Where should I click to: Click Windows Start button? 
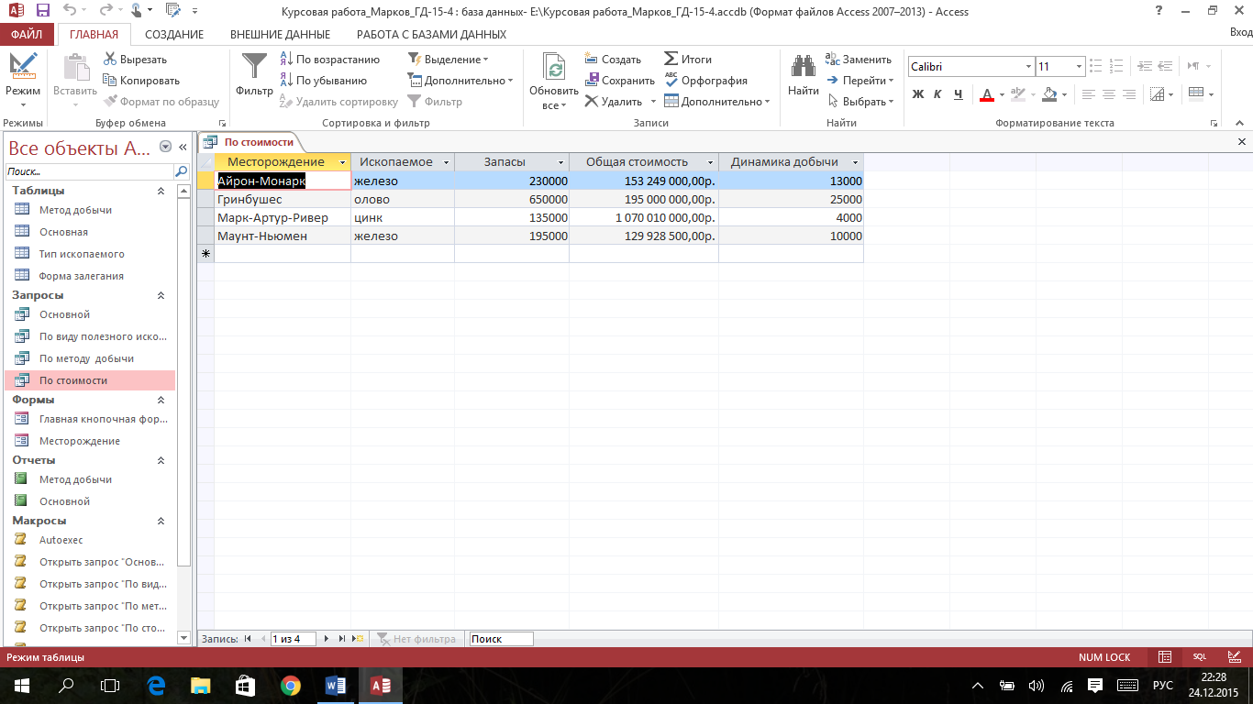pos(21,685)
